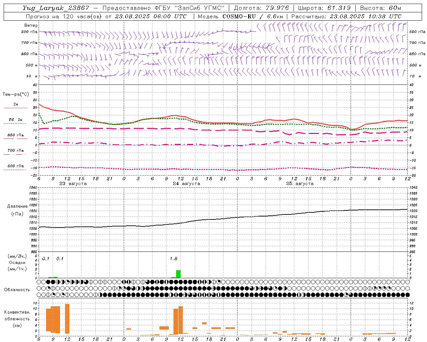Viewport: 427px width, 342px height.
Task: Click the 23 августа date label
Action: click(73, 184)
